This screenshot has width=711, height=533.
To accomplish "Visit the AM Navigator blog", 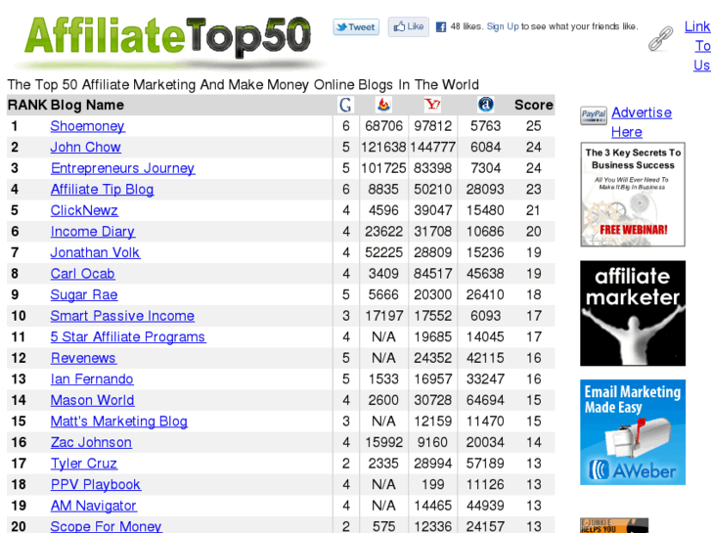I will click(94, 506).
